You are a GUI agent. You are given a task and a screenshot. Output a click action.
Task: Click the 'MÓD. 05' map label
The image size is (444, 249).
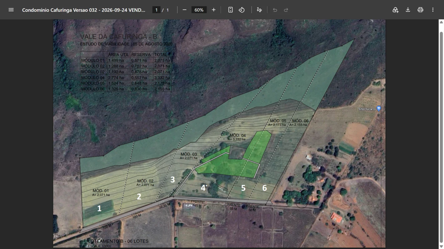[278, 121]
